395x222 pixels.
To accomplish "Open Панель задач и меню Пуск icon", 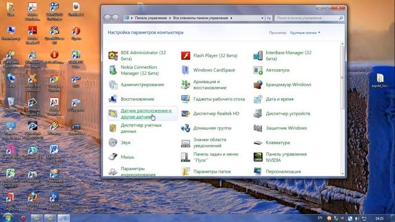I will click(x=186, y=157).
